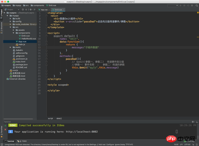
Task: Open vue.js file in project tree
Action: pos(14,70)
